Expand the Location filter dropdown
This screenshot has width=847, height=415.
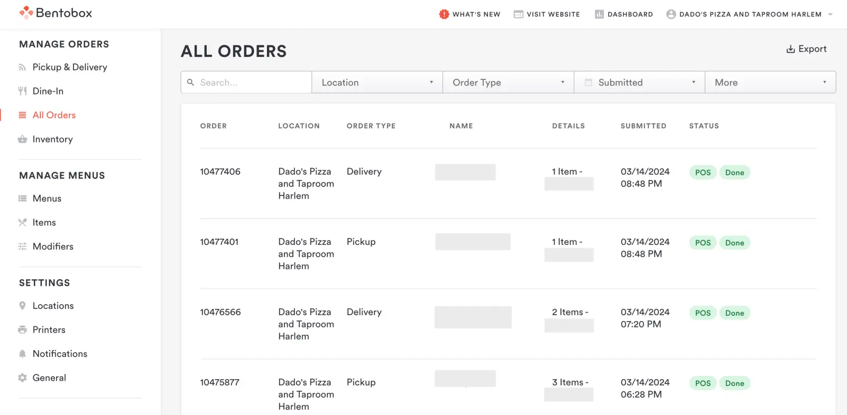[x=377, y=82]
